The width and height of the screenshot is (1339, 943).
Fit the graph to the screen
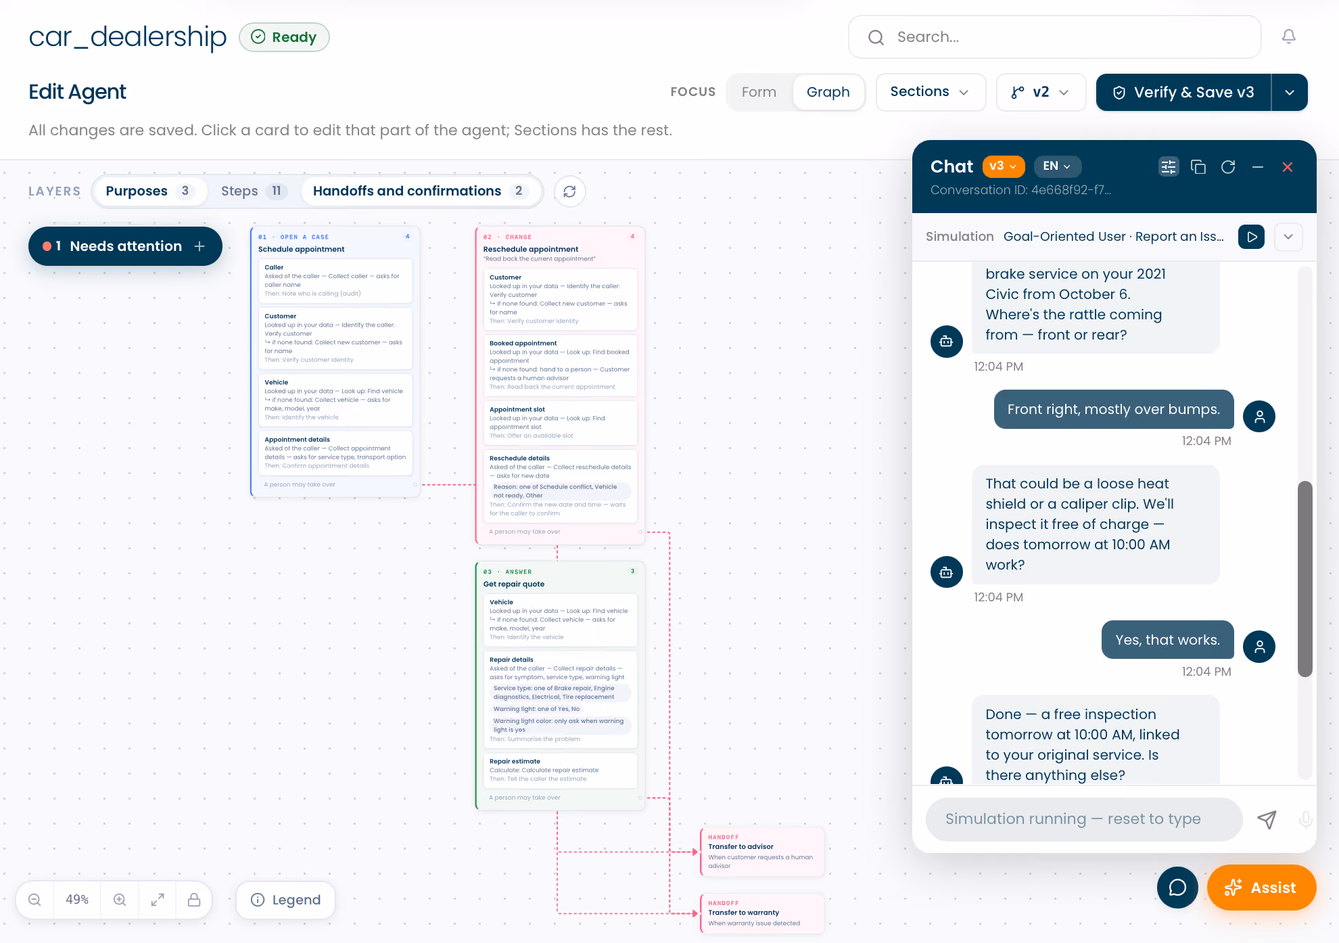(x=158, y=900)
